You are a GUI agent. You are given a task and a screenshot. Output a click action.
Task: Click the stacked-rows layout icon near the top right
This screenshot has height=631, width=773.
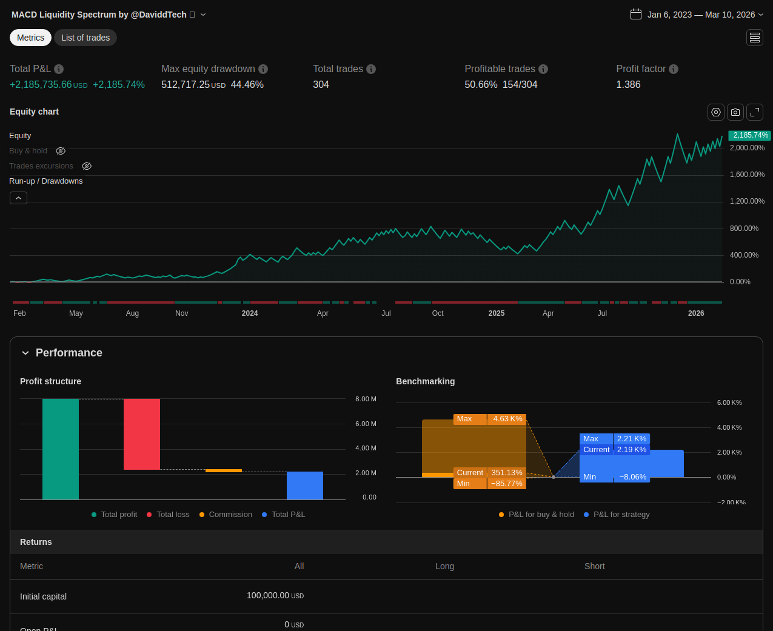coord(755,38)
